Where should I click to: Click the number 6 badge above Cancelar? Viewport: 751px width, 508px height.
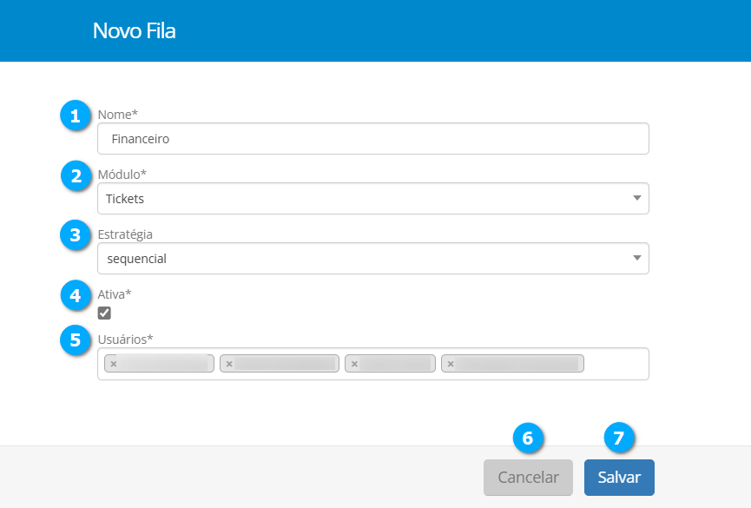point(528,439)
